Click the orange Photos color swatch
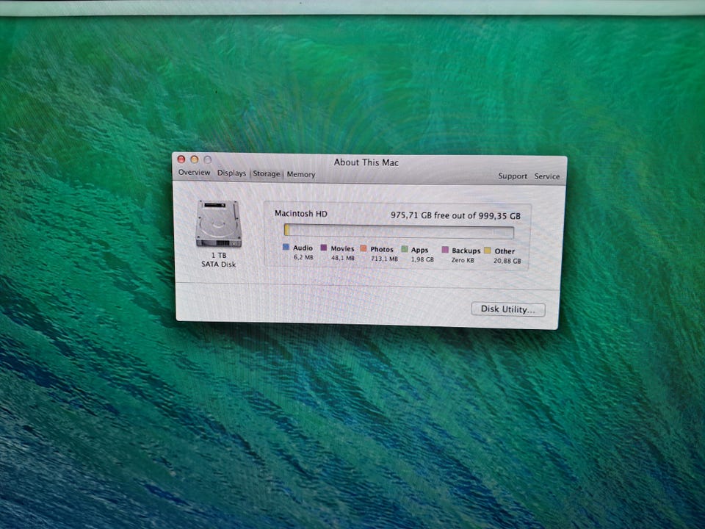The height and width of the screenshot is (529, 705). click(x=364, y=248)
